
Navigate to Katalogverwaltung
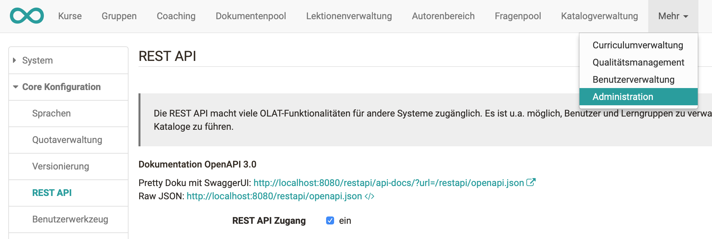[x=599, y=16]
